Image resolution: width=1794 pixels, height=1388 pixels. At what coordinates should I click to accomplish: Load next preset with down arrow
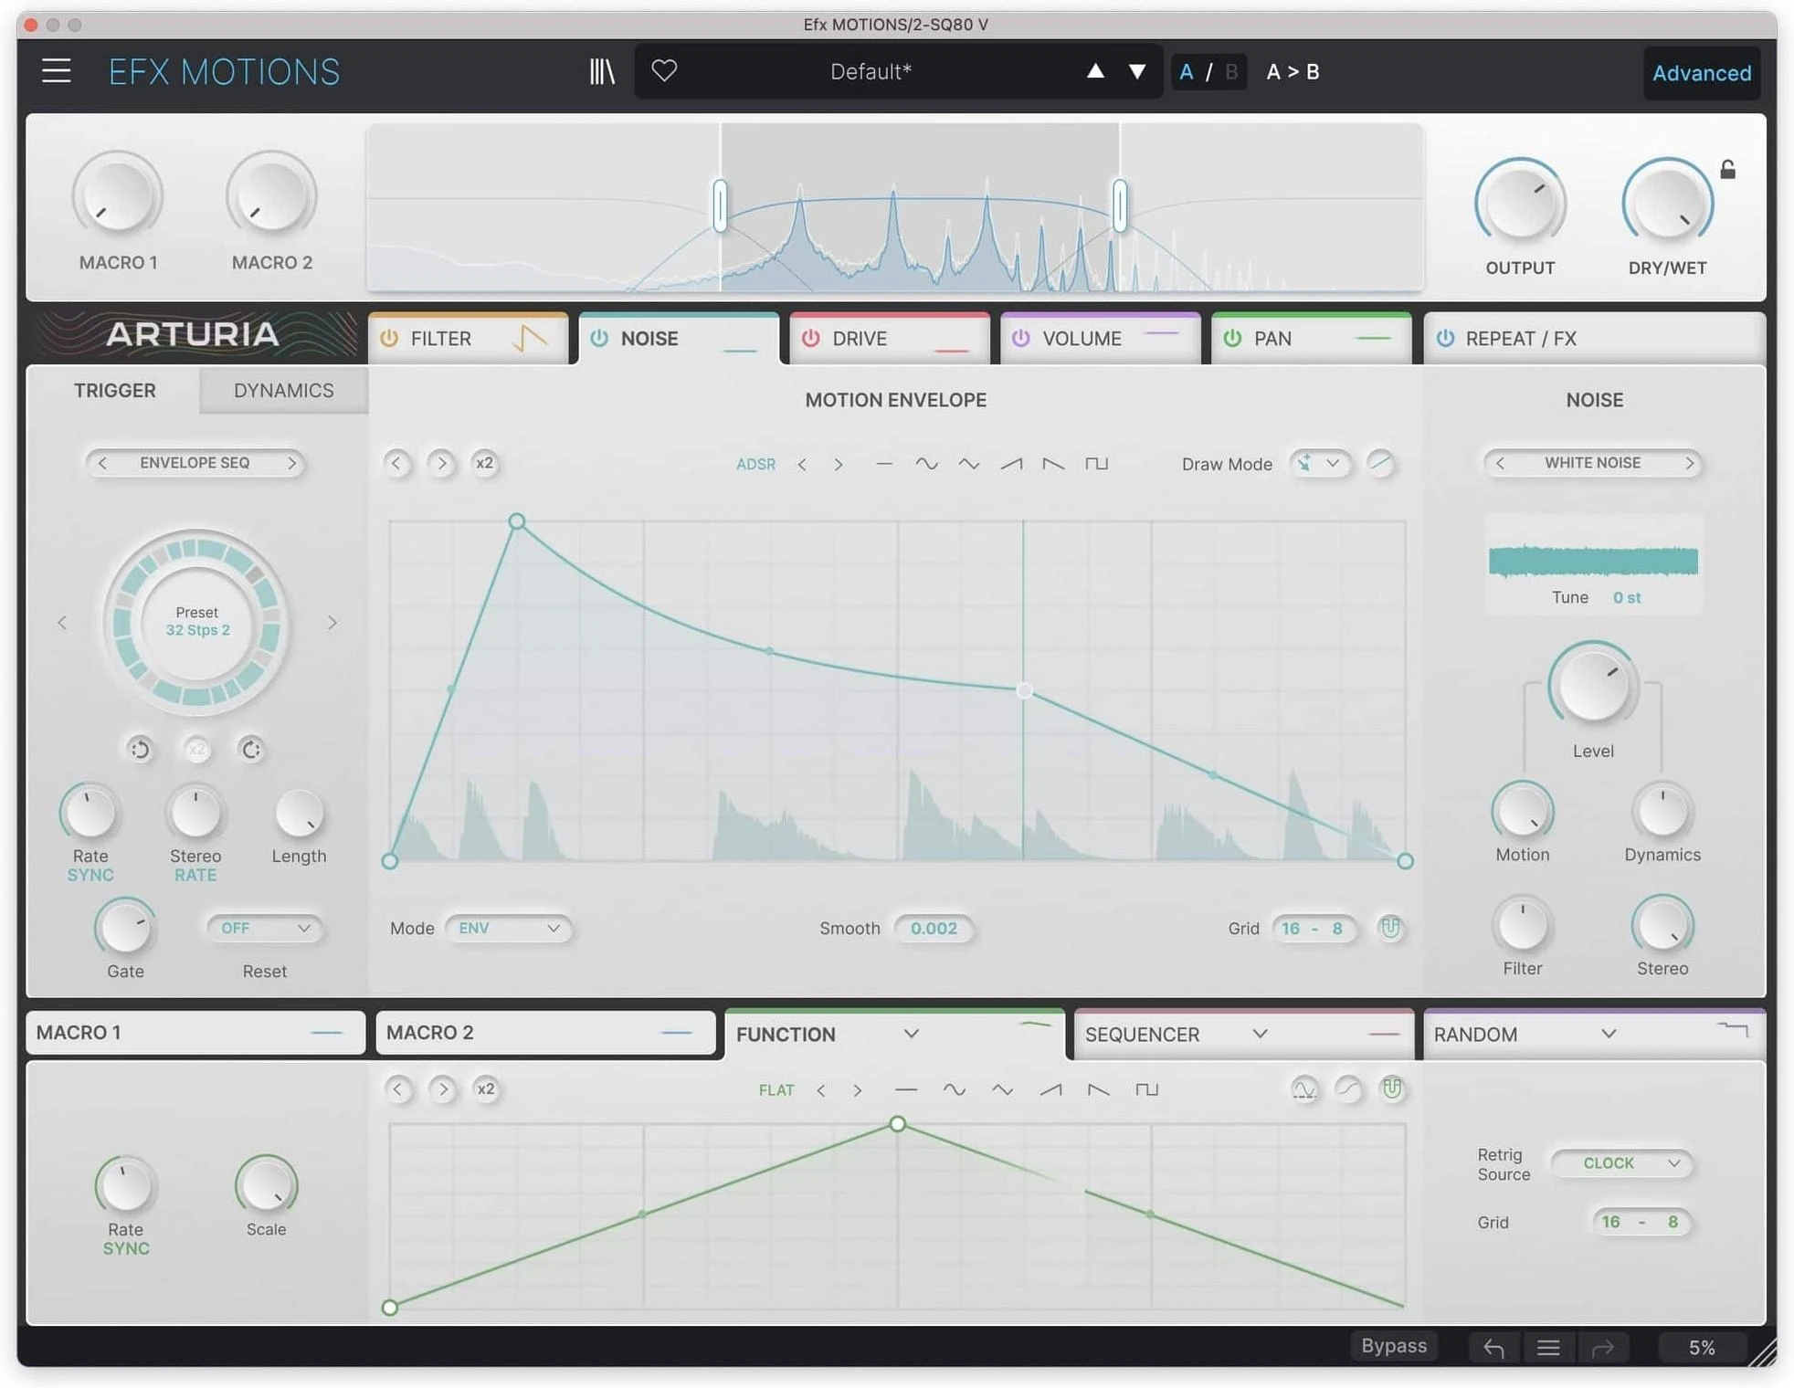pyautogui.click(x=1137, y=71)
